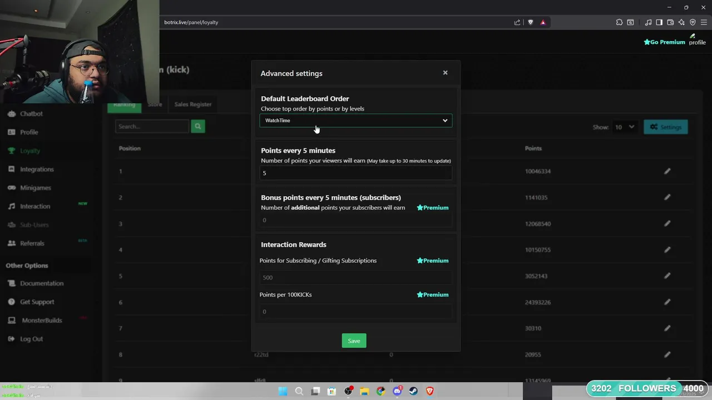Switch to the Sales Register tab
The width and height of the screenshot is (712, 400).
coord(193,104)
